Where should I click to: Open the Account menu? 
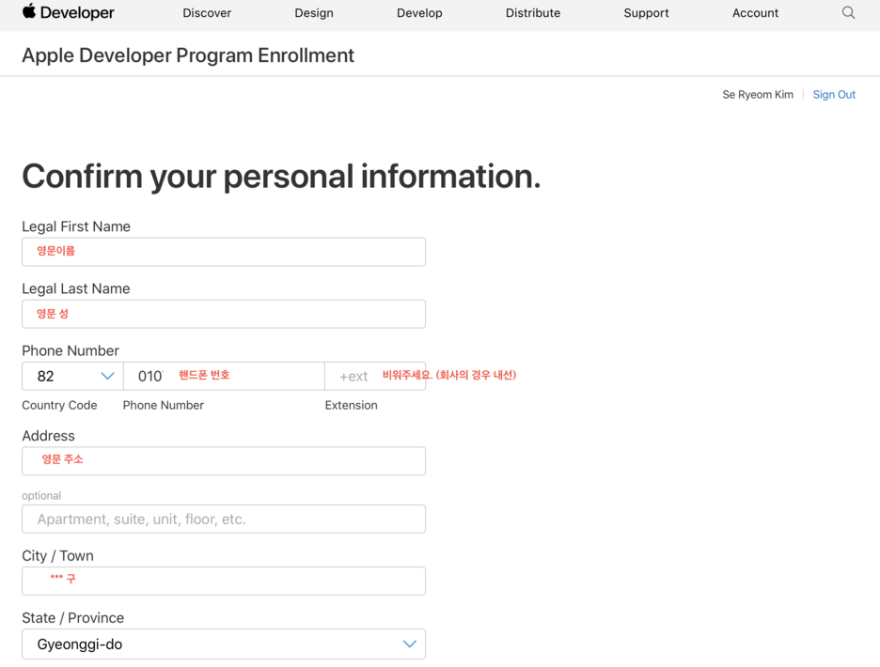click(755, 13)
